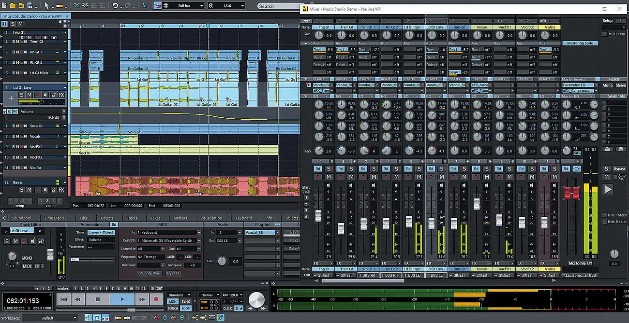Click the Velocity Dyn button
This screenshot has height=323, width=629.
click(x=150, y=273)
